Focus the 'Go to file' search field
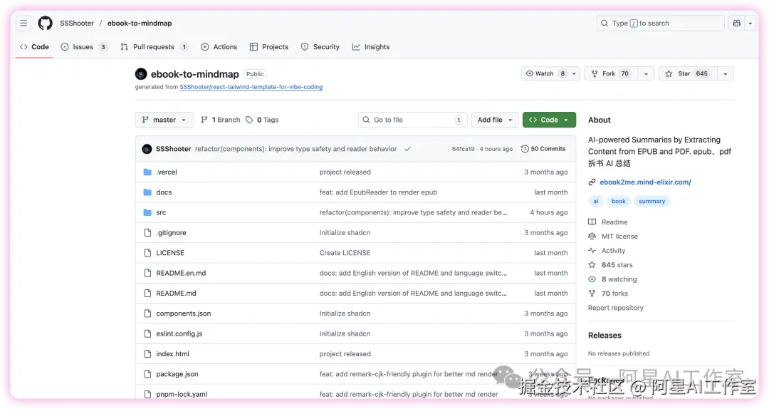Viewport: 769px width, 409px height. [x=412, y=120]
